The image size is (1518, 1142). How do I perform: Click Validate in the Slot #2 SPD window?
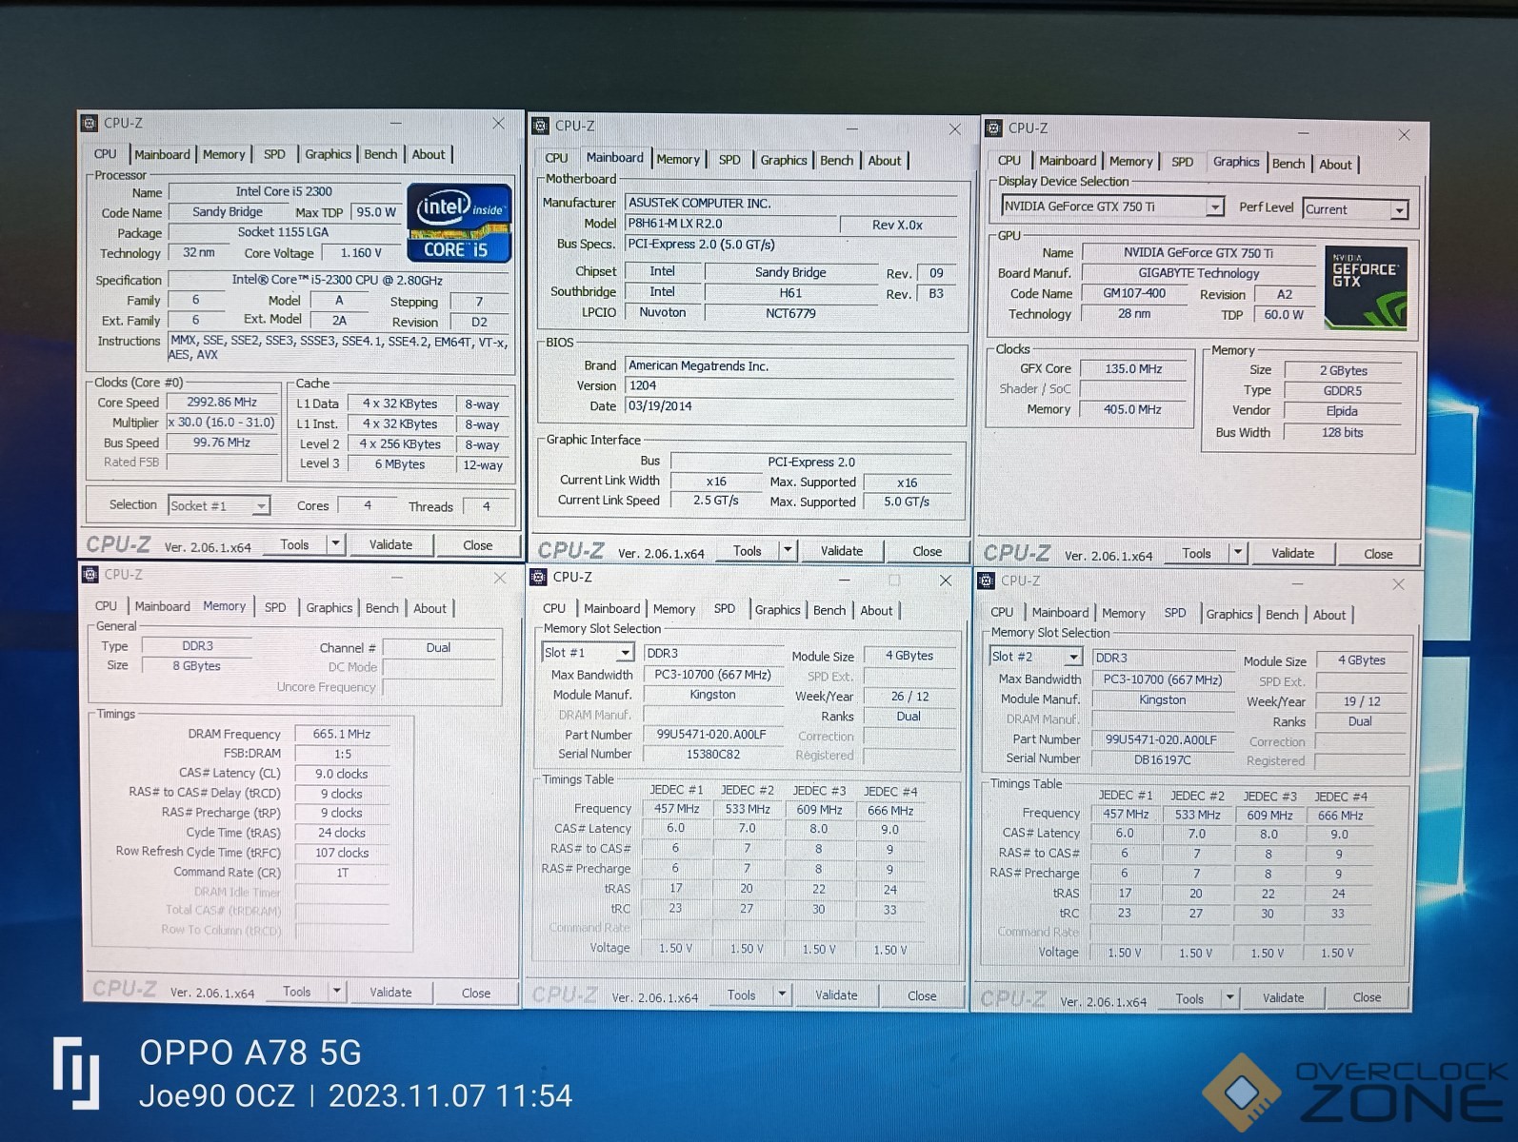[1284, 997]
